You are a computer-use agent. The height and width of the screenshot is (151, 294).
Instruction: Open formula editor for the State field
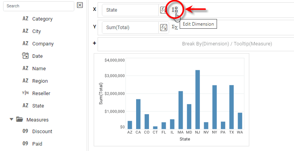[163, 10]
